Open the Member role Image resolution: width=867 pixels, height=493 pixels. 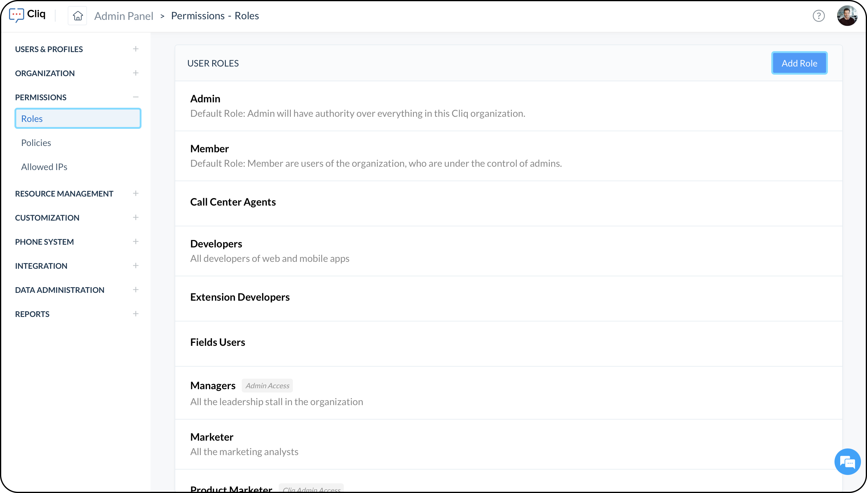click(x=508, y=156)
